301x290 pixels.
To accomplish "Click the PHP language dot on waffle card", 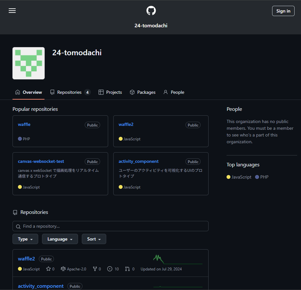I will 20,139.
